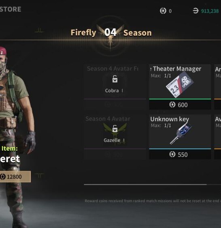The image size is (221, 228).
Task: Click the padlock icon on Cobra avatar frame
Action: point(115,79)
